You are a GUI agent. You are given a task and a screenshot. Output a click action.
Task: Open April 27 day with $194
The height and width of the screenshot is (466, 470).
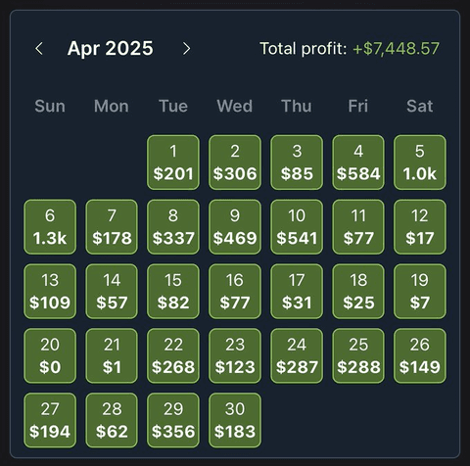[50, 420]
